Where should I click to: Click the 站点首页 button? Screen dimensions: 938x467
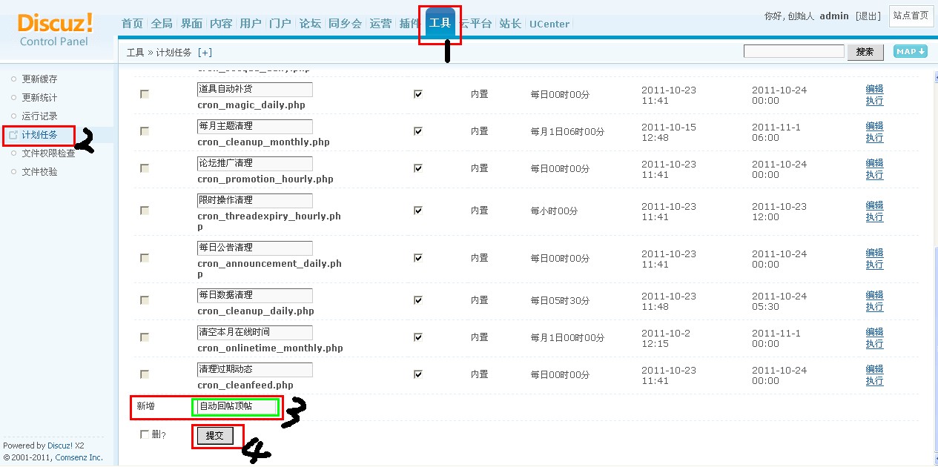pyautogui.click(x=911, y=16)
